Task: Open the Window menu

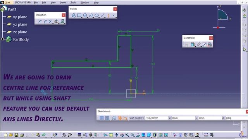Action: coord(85,3)
